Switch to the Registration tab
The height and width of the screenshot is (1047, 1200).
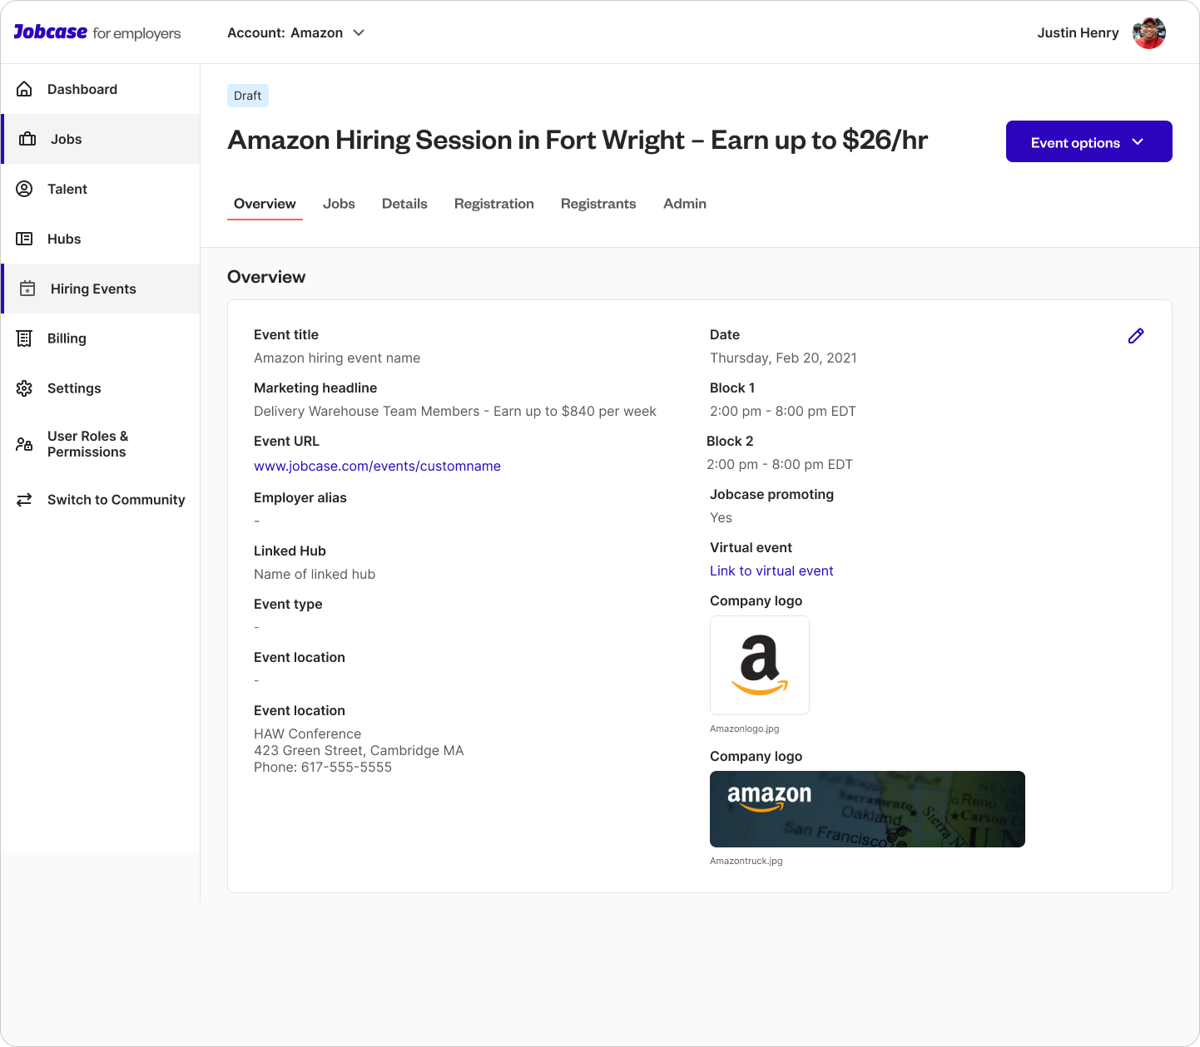click(x=494, y=204)
